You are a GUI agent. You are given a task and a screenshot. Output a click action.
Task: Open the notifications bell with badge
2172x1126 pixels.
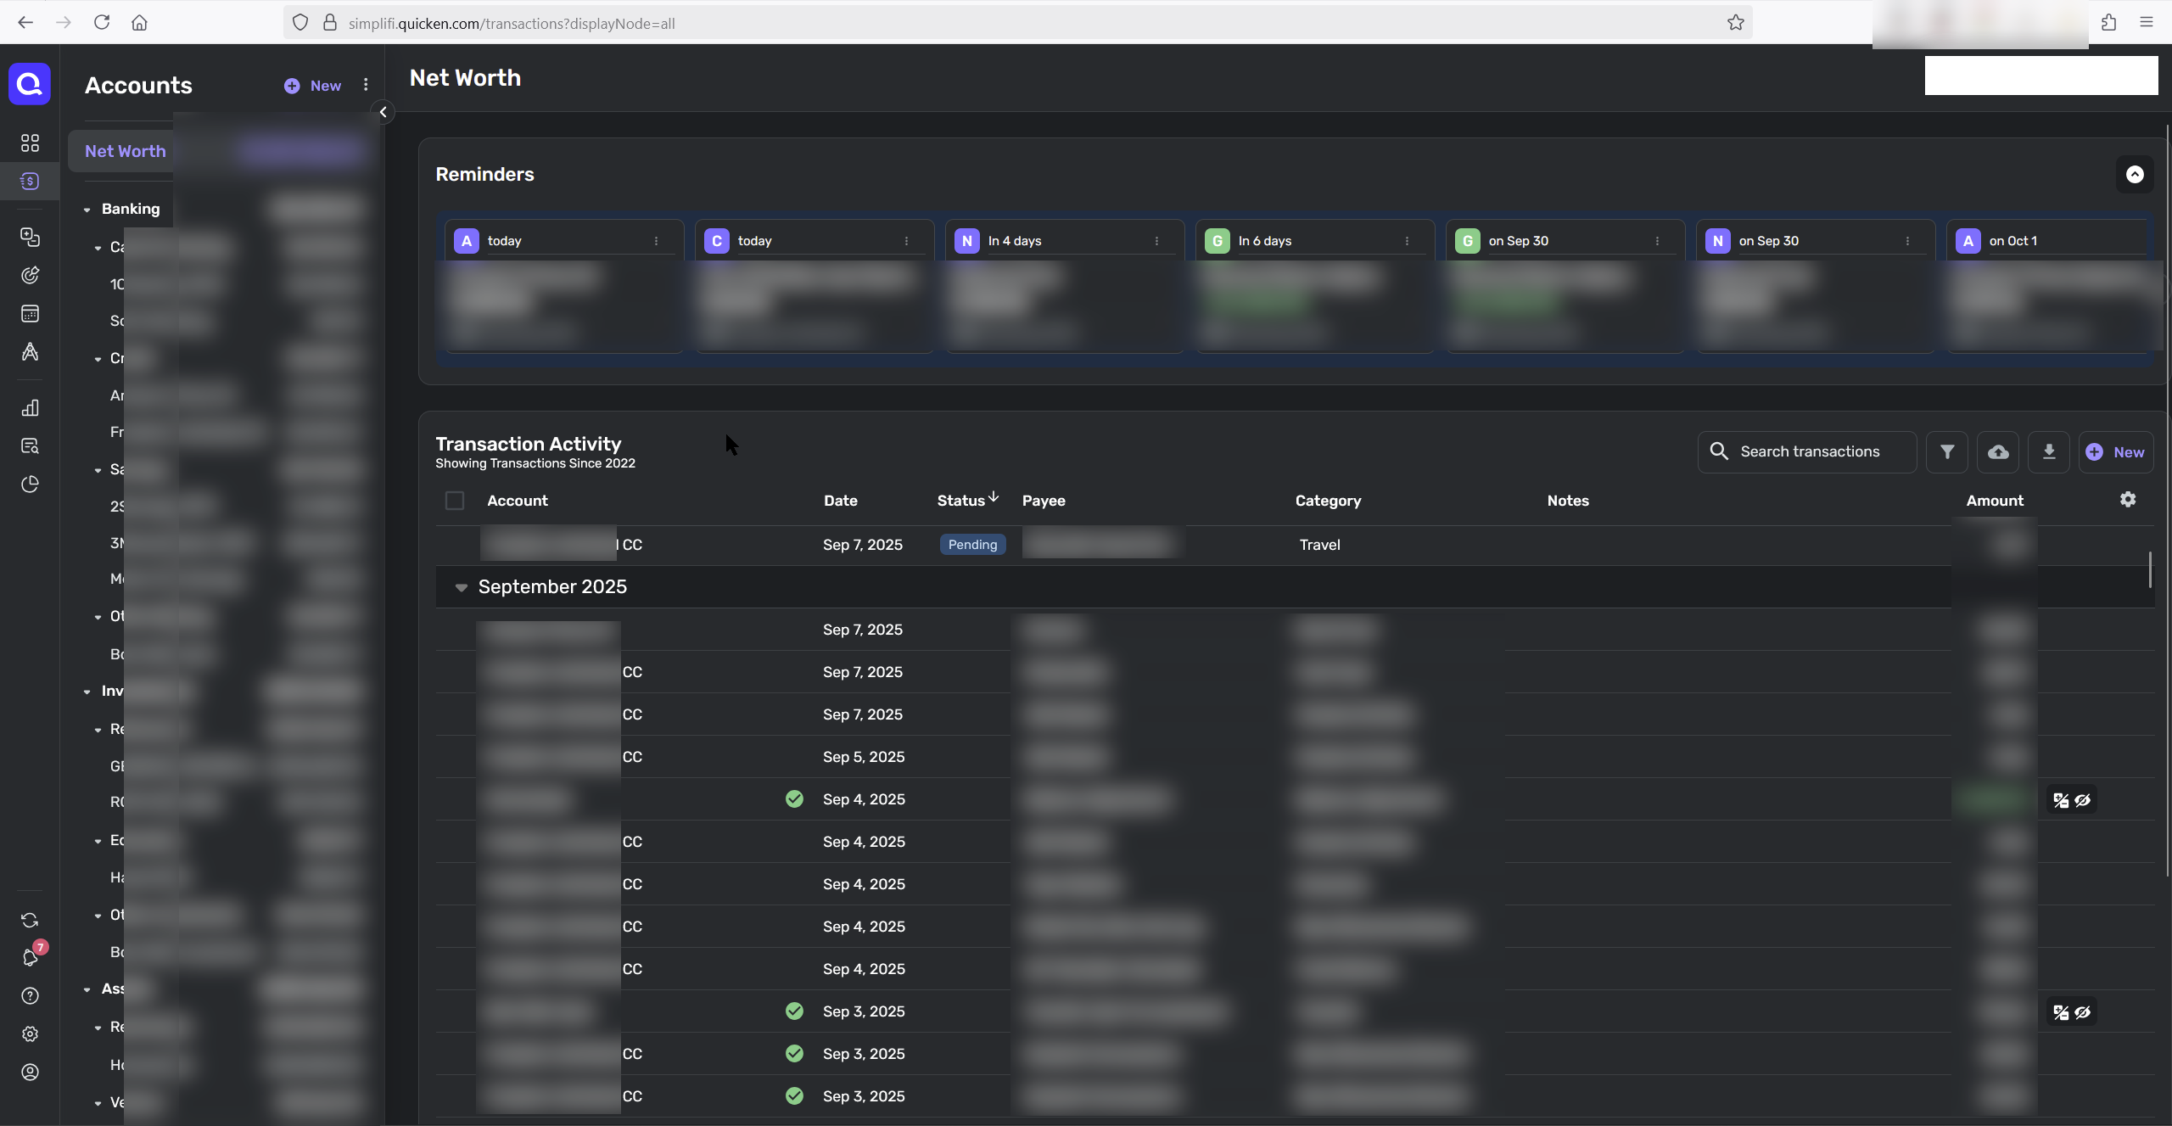tap(31, 957)
